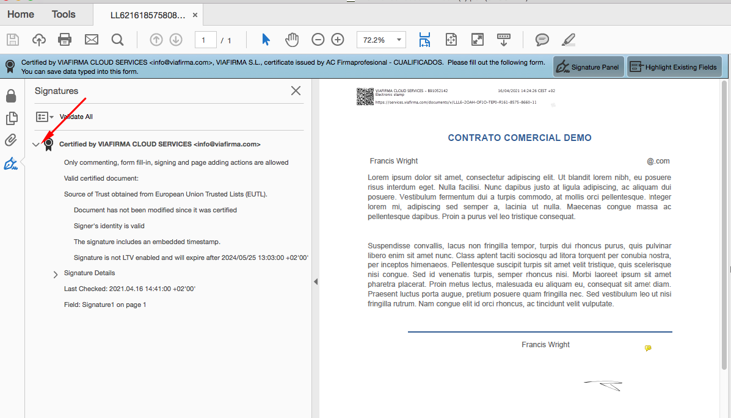
Task: Click the handwritten signature on the page
Action: pyautogui.click(x=603, y=386)
